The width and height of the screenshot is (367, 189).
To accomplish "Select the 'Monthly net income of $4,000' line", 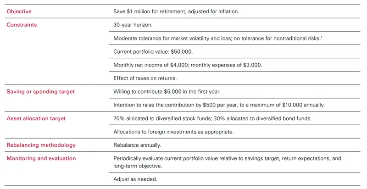I will (188, 65).
